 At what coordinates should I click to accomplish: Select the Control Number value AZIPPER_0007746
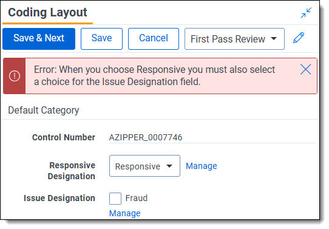click(x=146, y=137)
